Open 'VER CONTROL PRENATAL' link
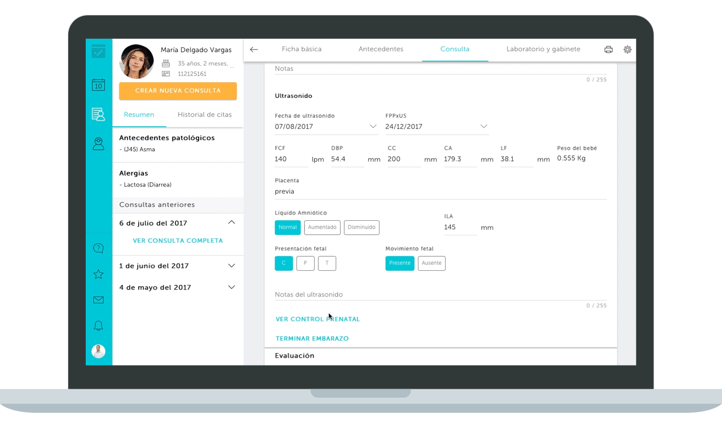This screenshot has width=722, height=428. tap(317, 319)
